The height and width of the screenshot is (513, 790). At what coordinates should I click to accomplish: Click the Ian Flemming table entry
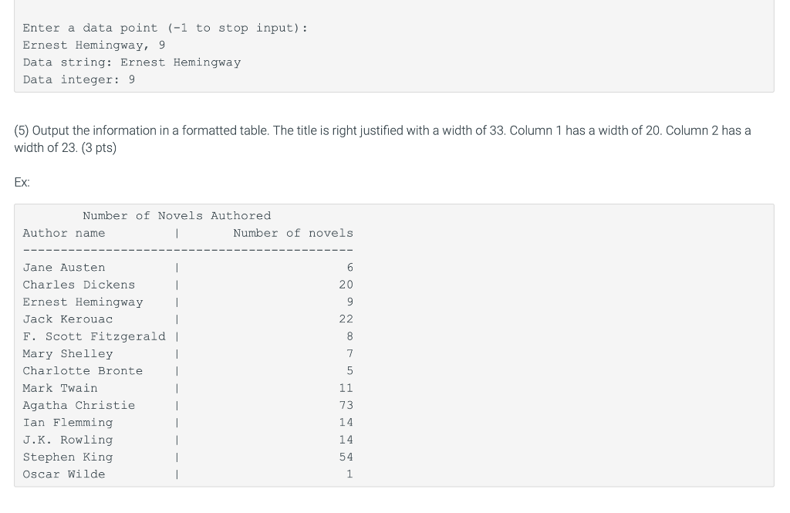68,423
